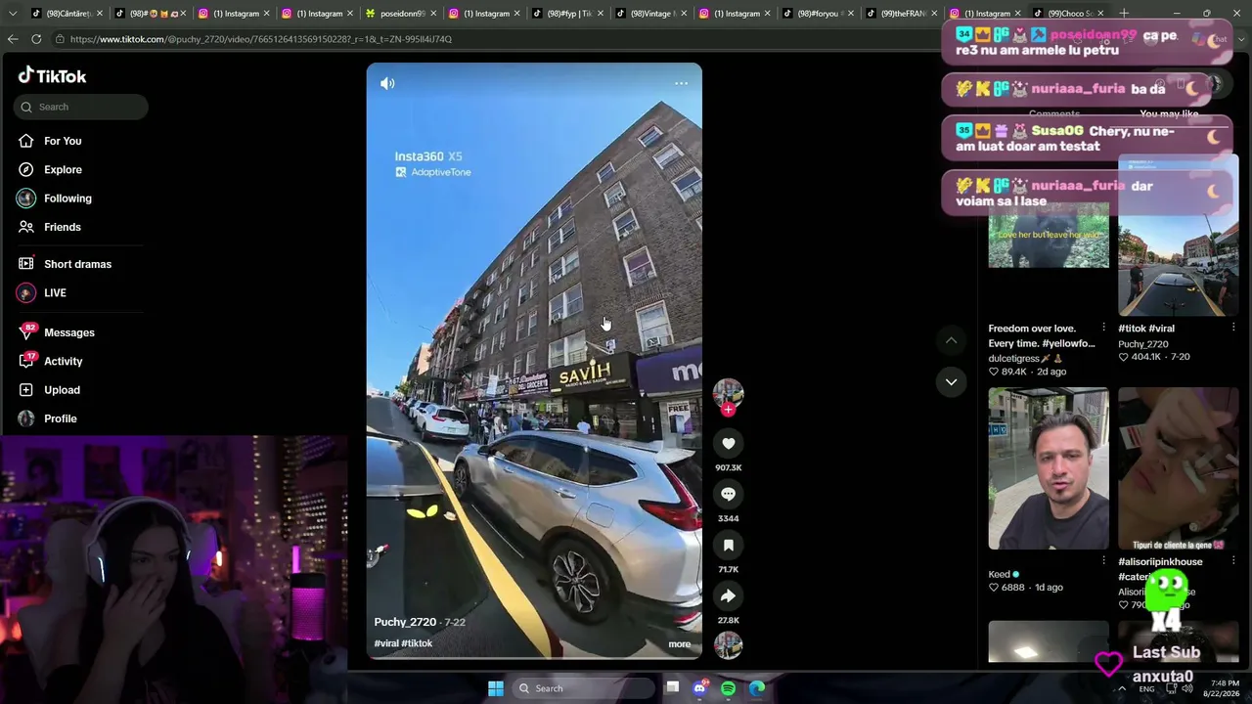Click the TikTok search field

[81, 107]
